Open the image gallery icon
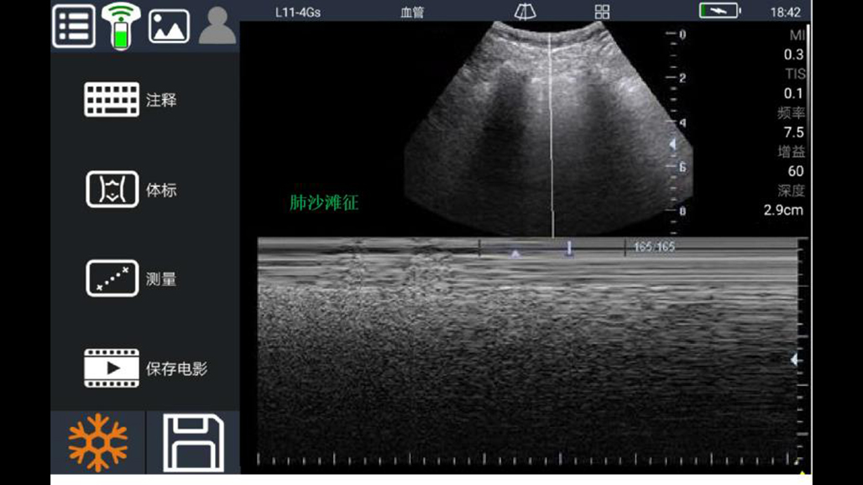Screen dimensions: 863x485 coord(169,25)
